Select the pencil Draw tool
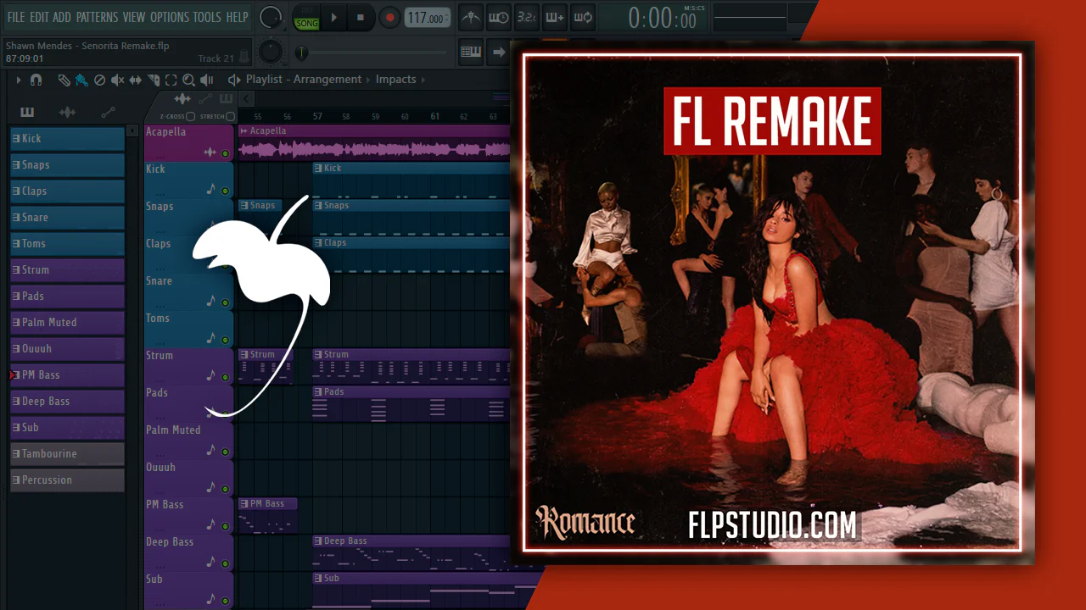 (x=64, y=80)
